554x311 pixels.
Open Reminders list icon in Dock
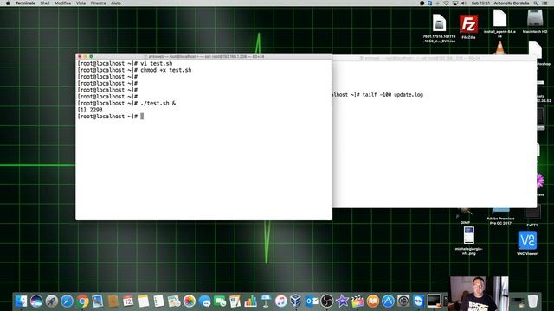pyautogui.click(x=158, y=301)
